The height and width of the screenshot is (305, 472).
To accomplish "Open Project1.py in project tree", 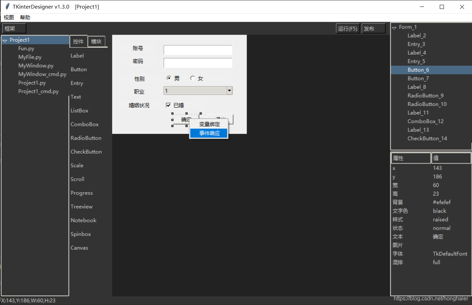I will pyautogui.click(x=32, y=83).
